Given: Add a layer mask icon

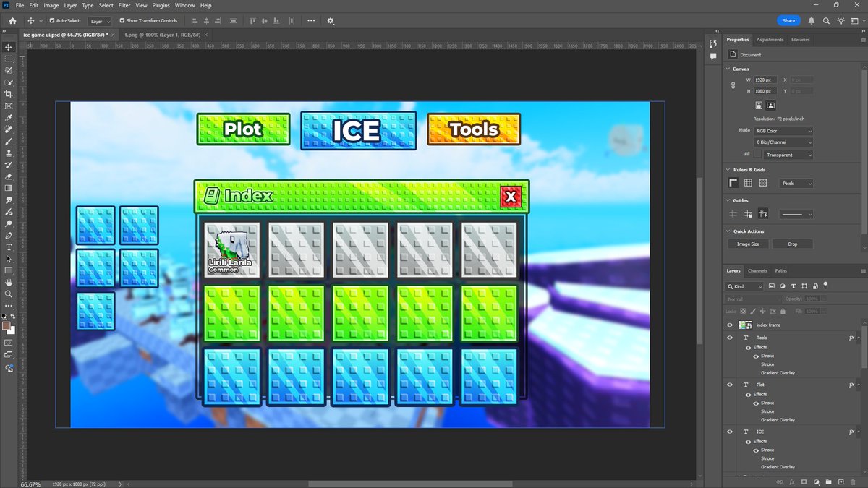Looking at the screenshot, I should click(804, 481).
